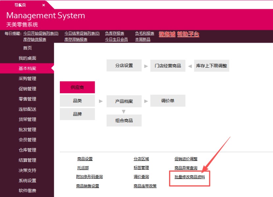Open the 组合商品 button
The height and width of the screenshot is (197, 273).
(124, 120)
